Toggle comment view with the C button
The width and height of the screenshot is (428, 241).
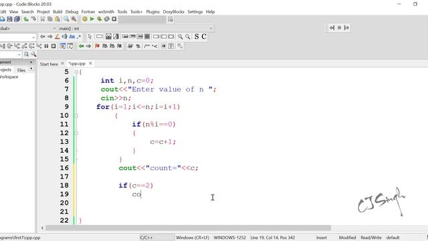coord(204,37)
